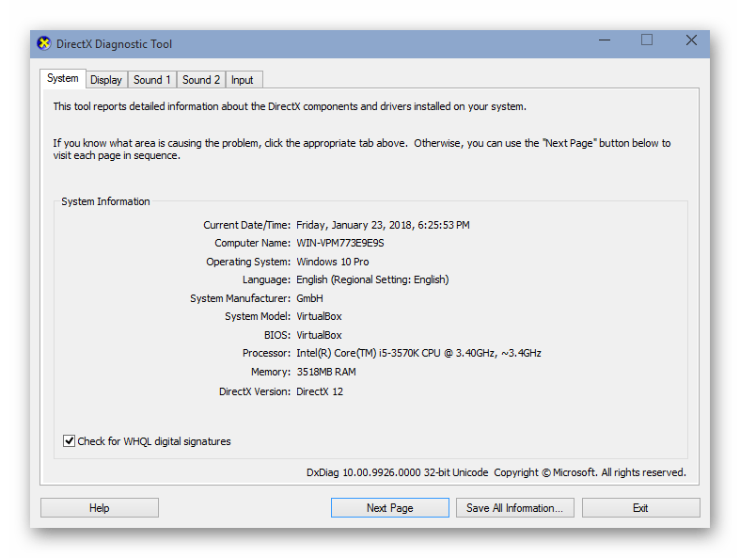Click the System Model VirtualBox value
This screenshot has width=740, height=558.
click(x=319, y=316)
